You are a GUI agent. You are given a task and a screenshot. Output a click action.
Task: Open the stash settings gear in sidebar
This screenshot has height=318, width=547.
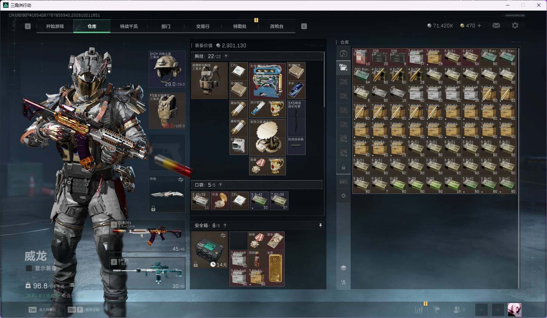point(343,196)
